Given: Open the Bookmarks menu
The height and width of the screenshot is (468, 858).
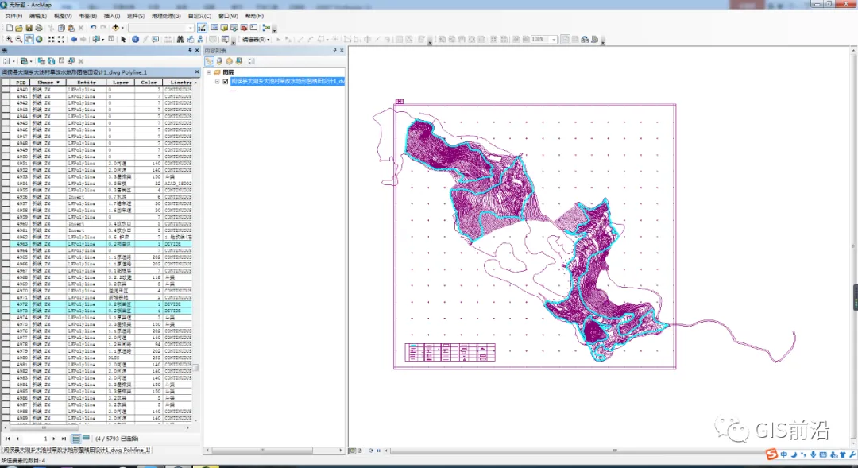Looking at the screenshot, I should pyautogui.click(x=87, y=16).
